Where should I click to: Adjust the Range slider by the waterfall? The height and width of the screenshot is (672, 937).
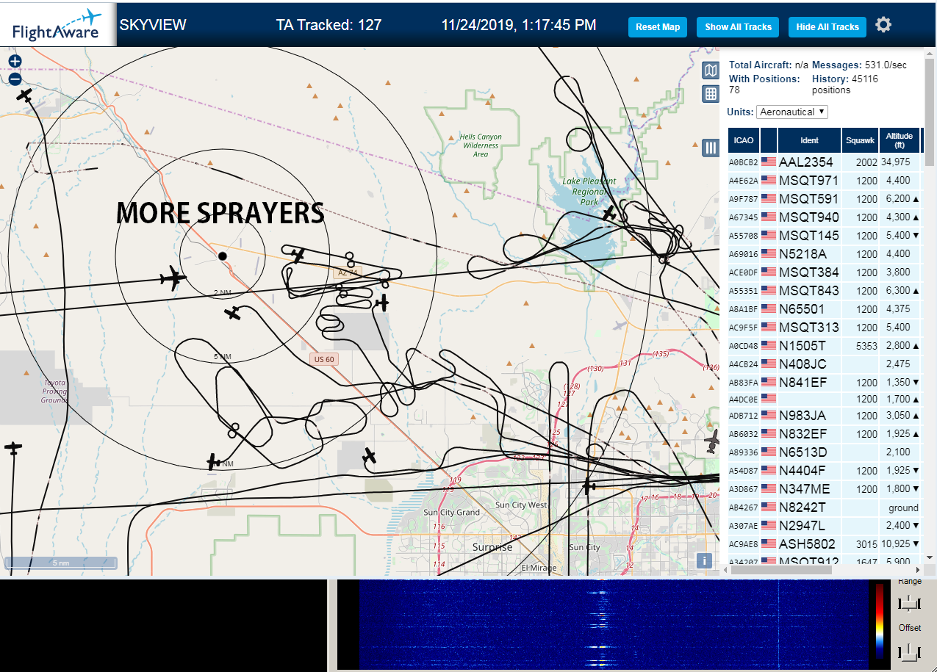click(x=909, y=603)
